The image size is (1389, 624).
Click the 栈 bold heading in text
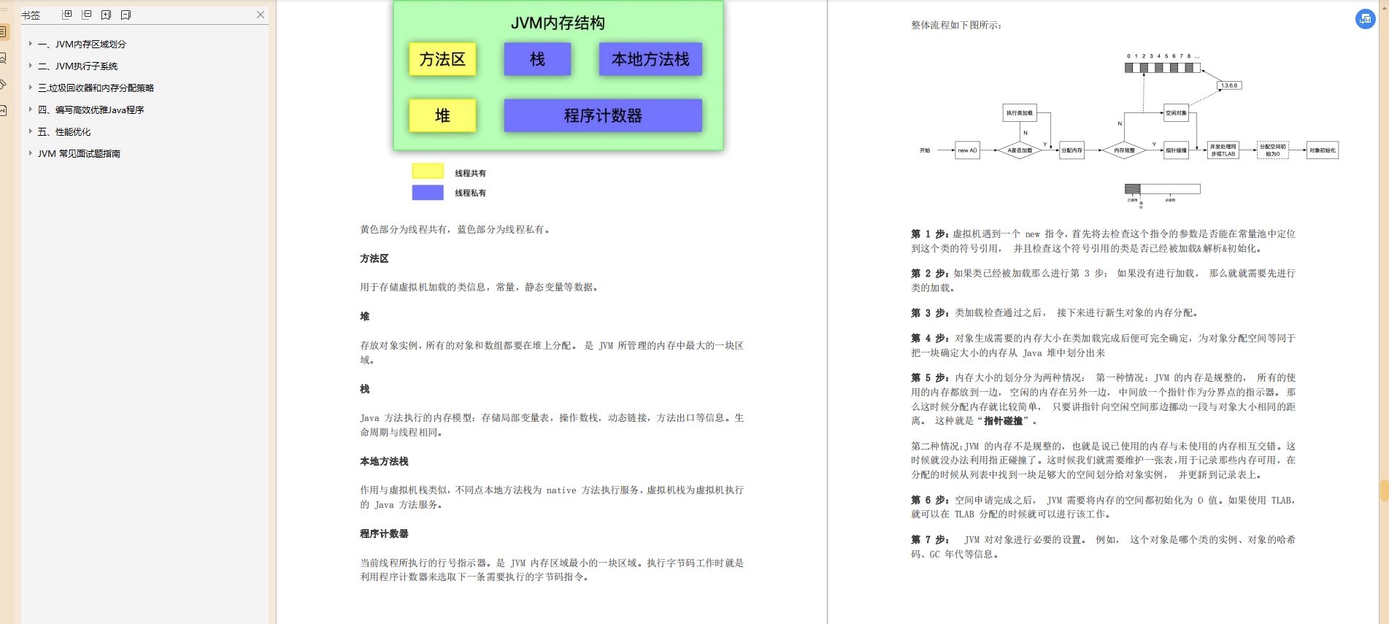click(364, 389)
